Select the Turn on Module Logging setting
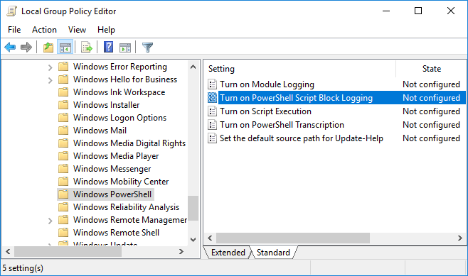The width and height of the screenshot is (468, 276). 267,84
